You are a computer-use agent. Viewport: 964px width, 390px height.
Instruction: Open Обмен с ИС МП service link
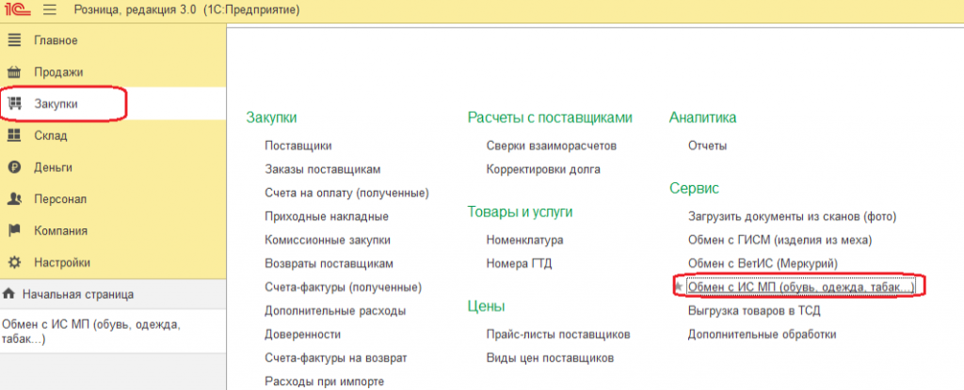pos(801,287)
